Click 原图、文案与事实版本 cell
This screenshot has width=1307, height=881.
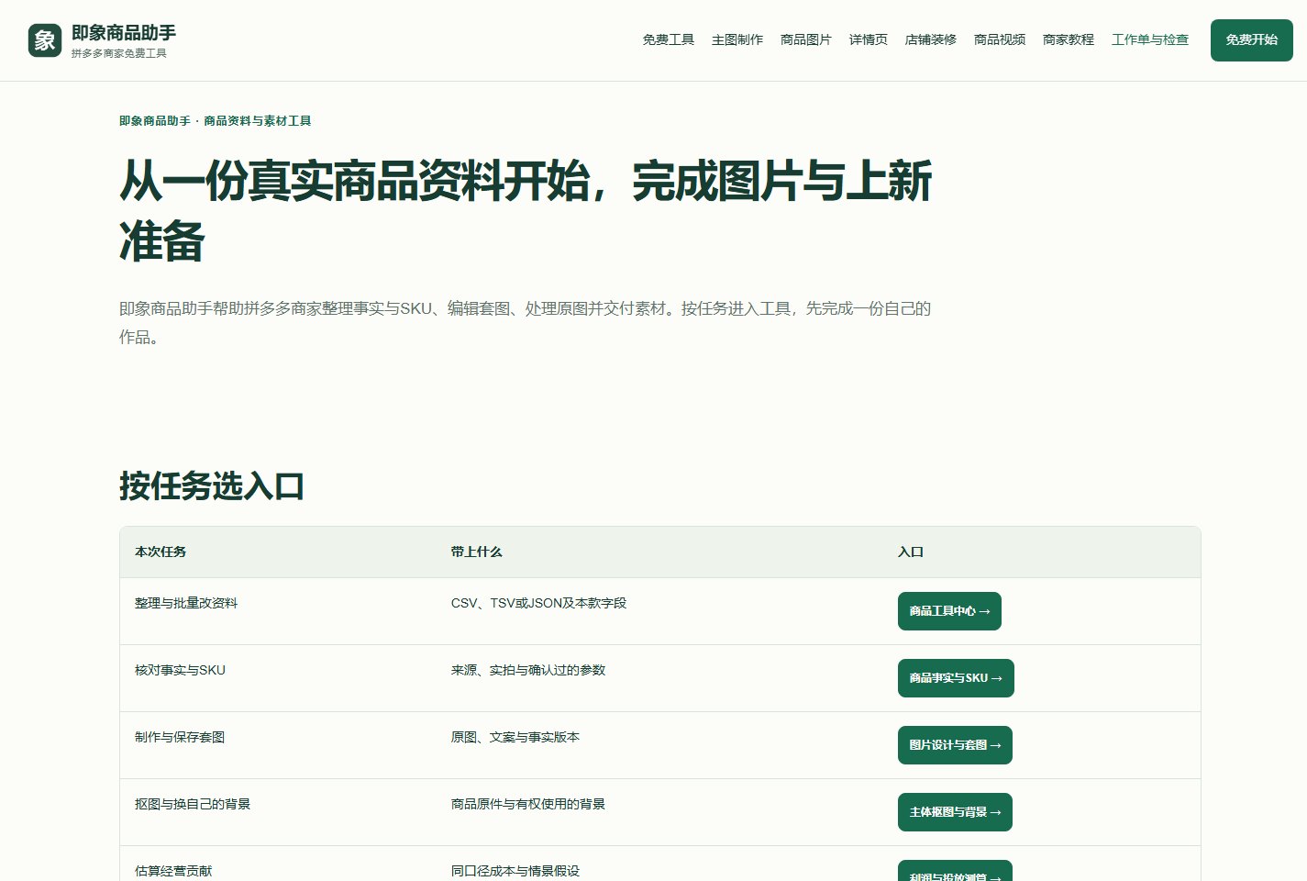pyautogui.click(x=515, y=737)
